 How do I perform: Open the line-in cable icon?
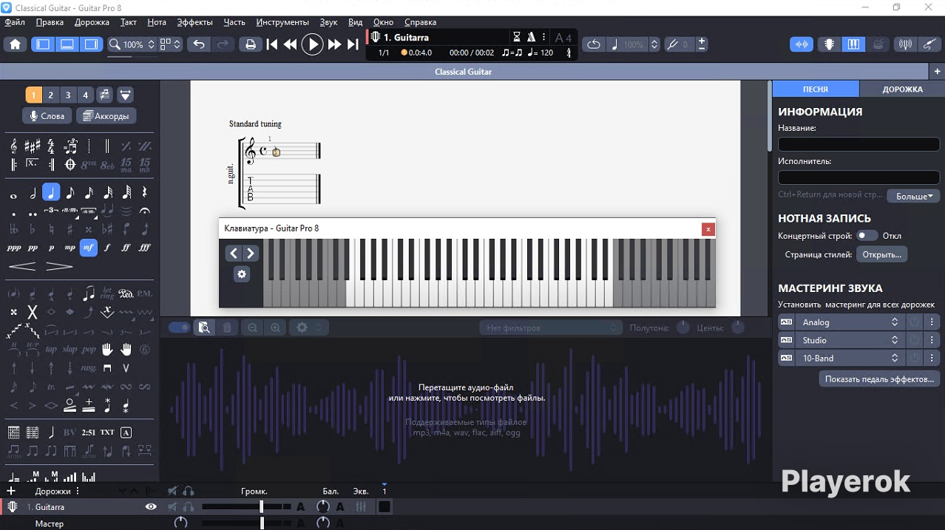coord(931,44)
